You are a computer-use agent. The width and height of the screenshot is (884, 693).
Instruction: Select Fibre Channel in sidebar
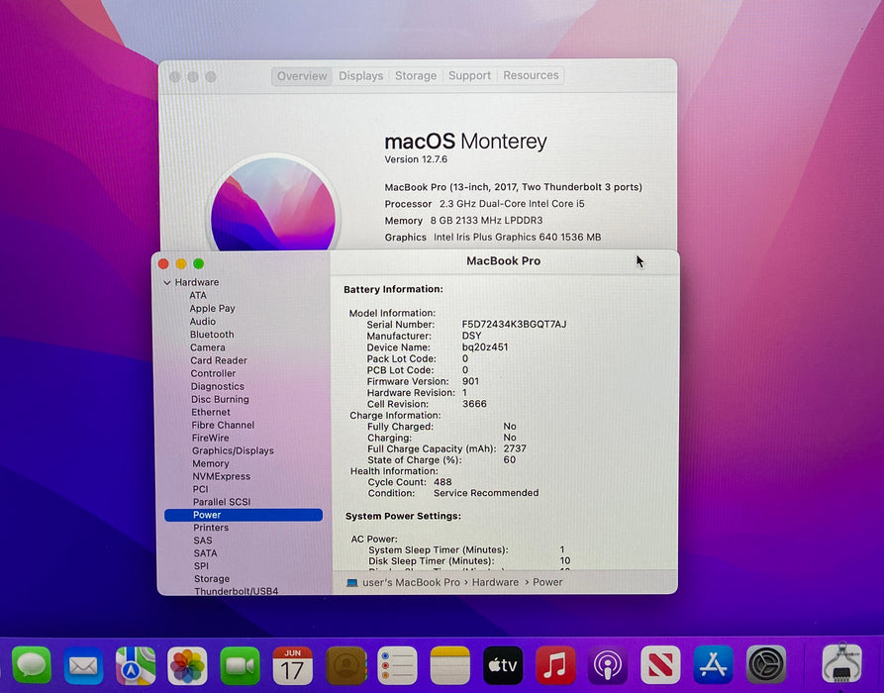point(223,425)
